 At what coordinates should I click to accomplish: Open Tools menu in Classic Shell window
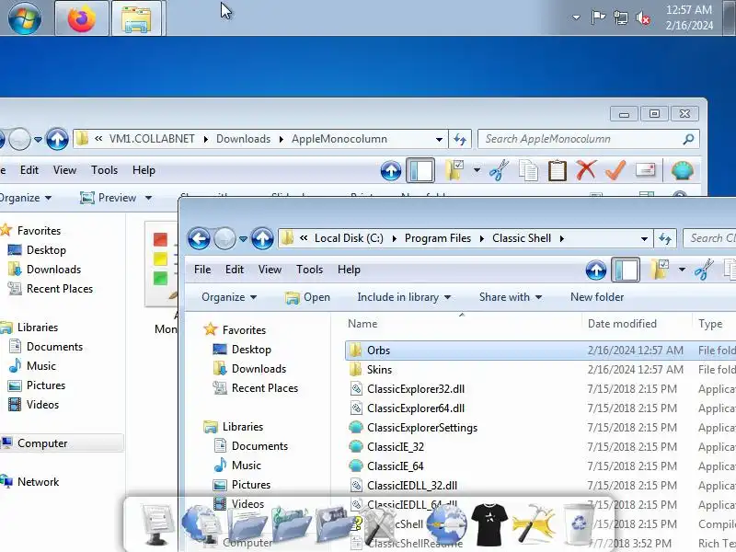(309, 270)
